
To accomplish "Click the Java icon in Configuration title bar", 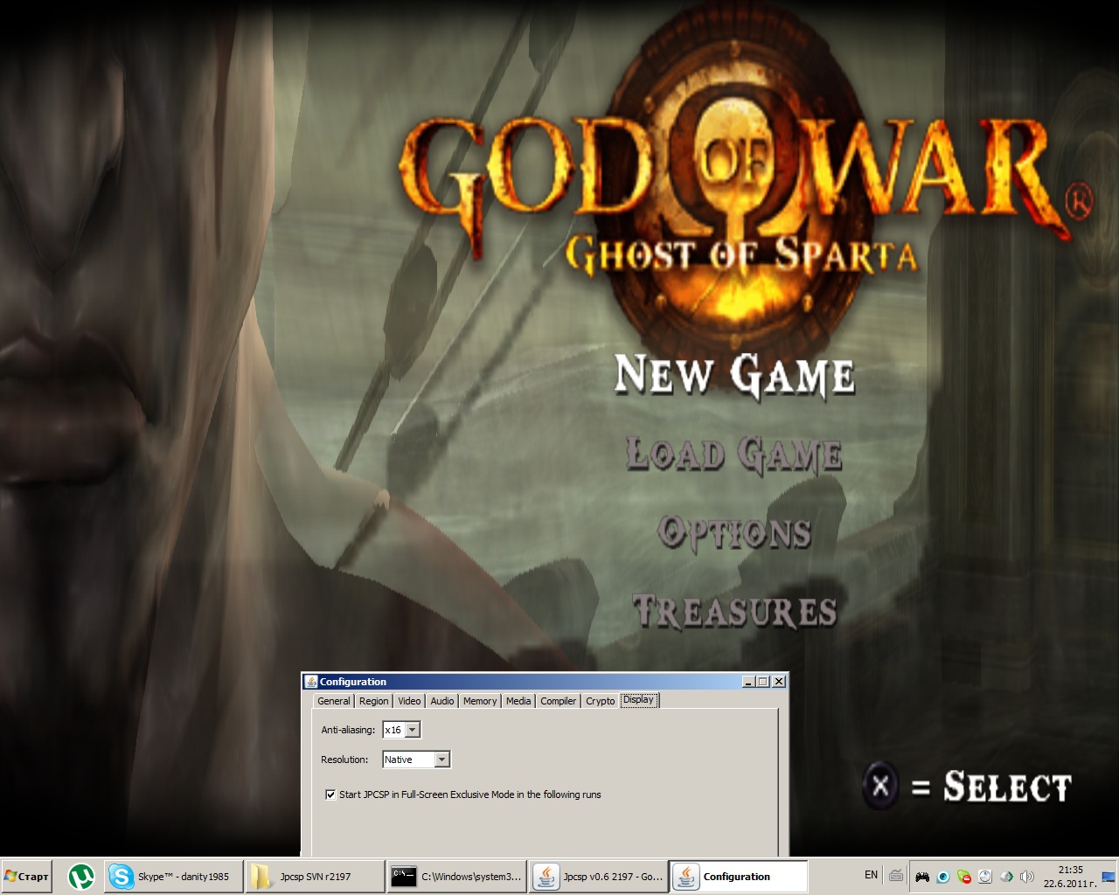I will (x=310, y=682).
